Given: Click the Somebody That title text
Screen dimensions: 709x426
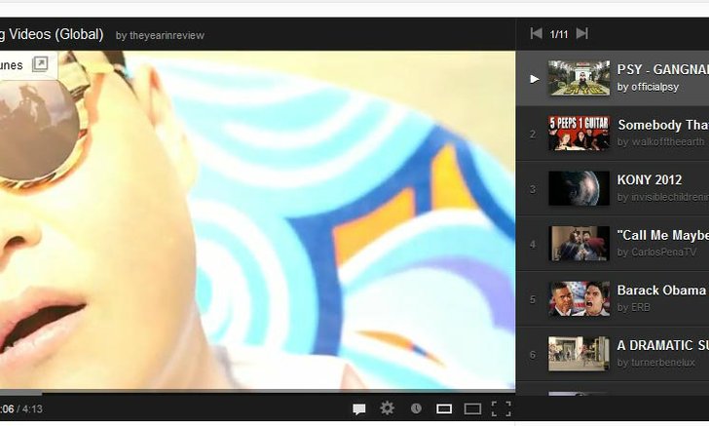Looking at the screenshot, I should point(663,125).
